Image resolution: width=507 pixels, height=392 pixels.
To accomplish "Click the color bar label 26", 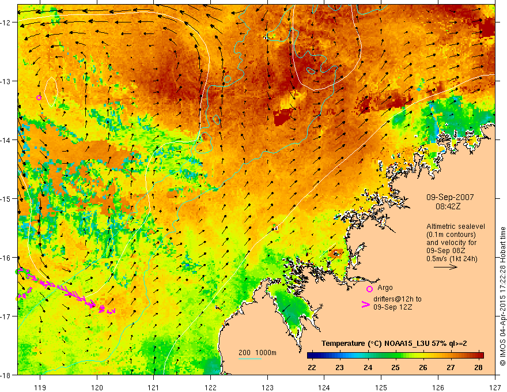I will pos(423,367).
